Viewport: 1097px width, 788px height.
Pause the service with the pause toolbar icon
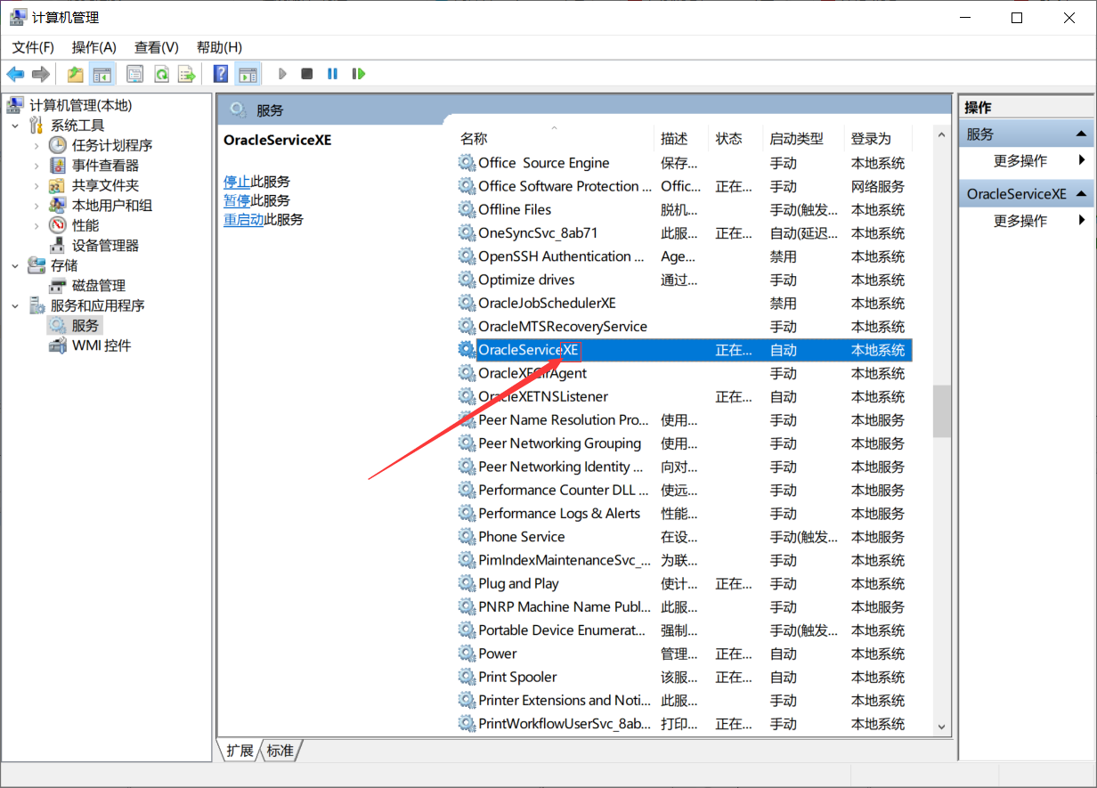331,74
